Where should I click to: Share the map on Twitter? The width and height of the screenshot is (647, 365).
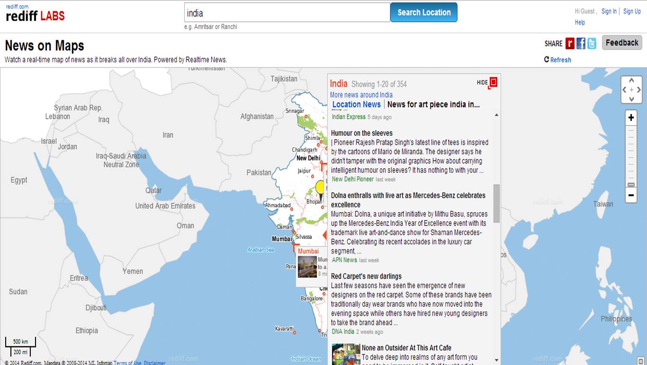592,44
